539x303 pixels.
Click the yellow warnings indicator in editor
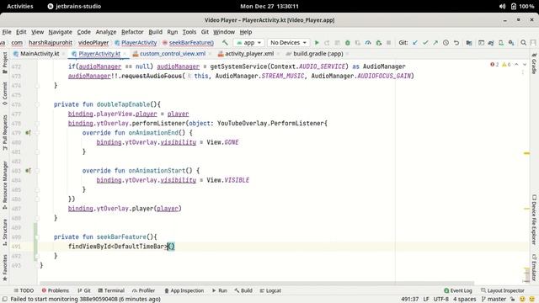pos(506,65)
